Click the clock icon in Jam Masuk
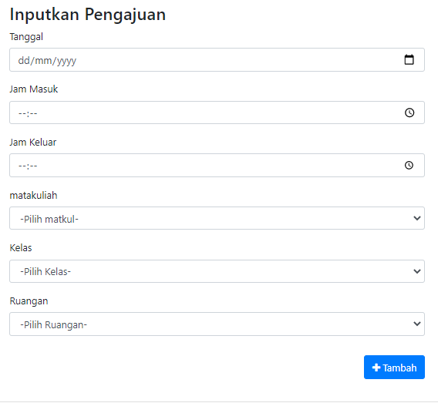Image resolution: width=438 pixels, height=403 pixels. click(x=409, y=113)
